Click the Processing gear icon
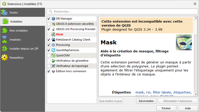 tap(53, 45)
